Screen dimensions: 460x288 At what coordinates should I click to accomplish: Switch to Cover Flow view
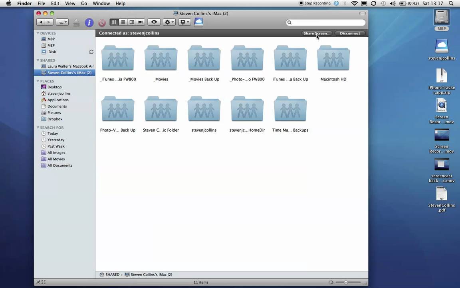coord(141,22)
